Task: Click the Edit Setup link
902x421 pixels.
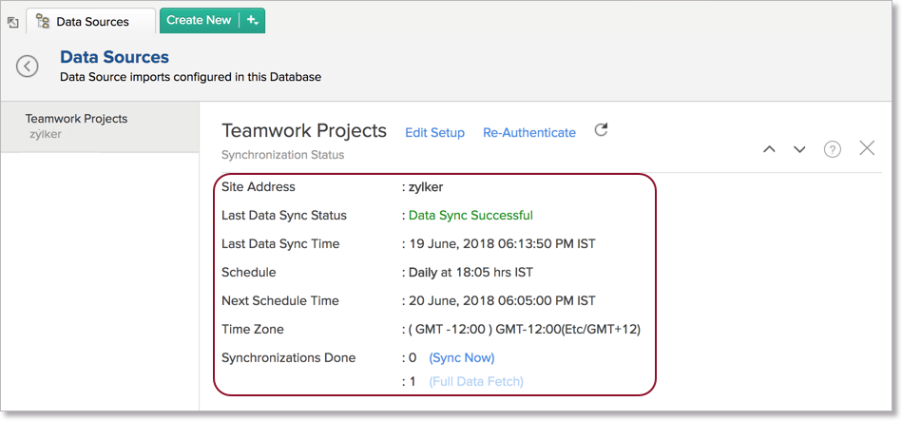Action: (x=435, y=133)
